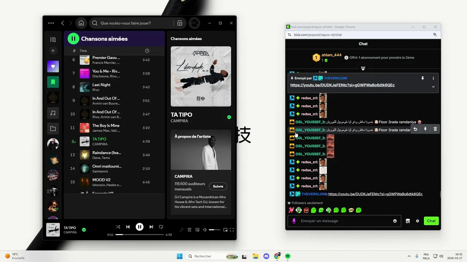Toggle lyrics microphone icon
Screen dimensions: 467x262
click(x=182, y=230)
